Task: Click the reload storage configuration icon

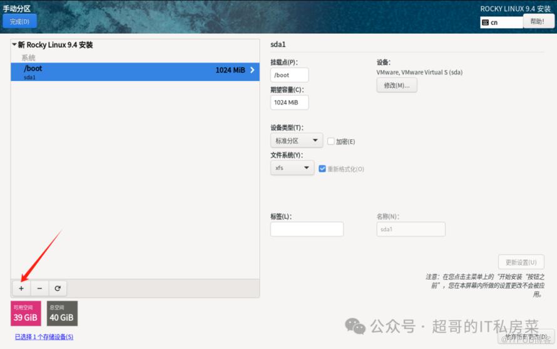Action: point(58,288)
